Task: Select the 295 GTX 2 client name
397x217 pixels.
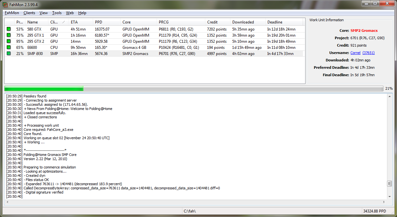Action: click(36, 41)
